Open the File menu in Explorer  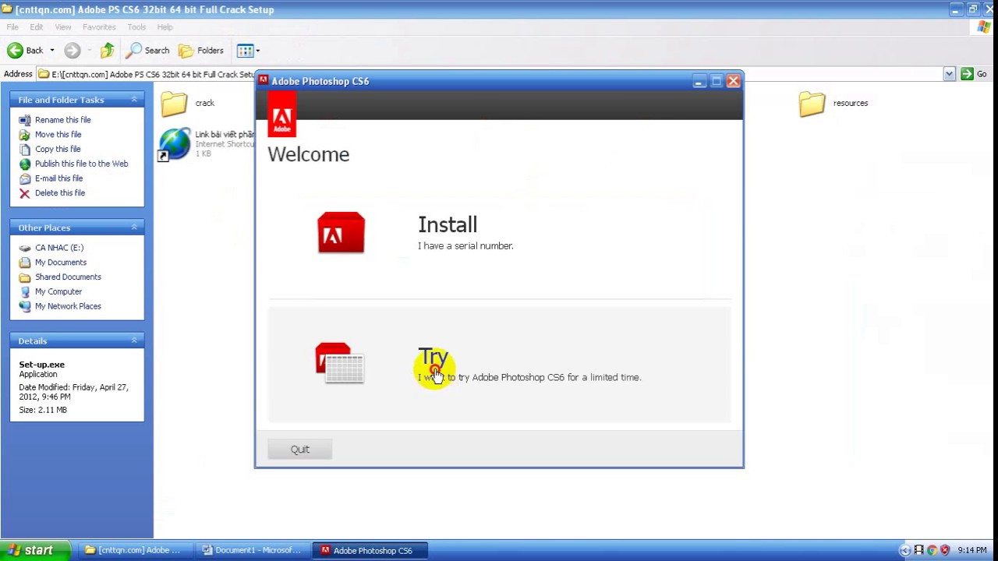12,27
